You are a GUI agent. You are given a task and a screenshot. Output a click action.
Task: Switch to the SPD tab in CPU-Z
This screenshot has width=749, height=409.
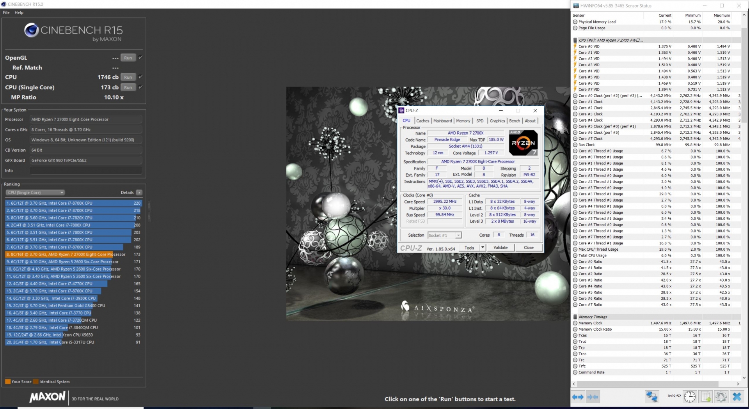coord(480,121)
